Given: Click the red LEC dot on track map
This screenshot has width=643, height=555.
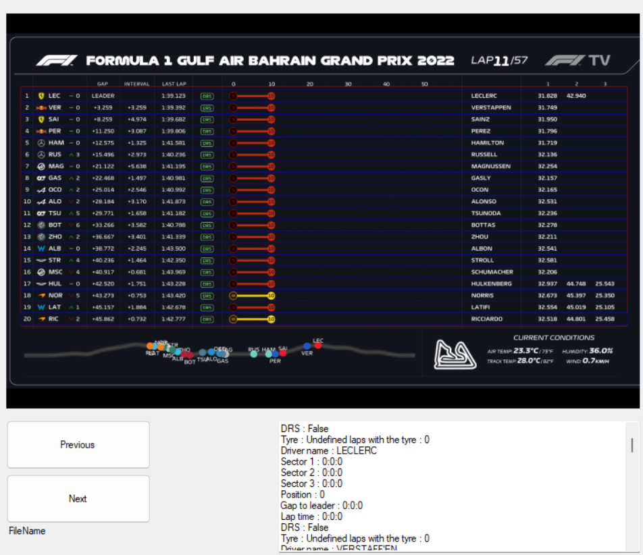Looking at the screenshot, I should tap(318, 345).
